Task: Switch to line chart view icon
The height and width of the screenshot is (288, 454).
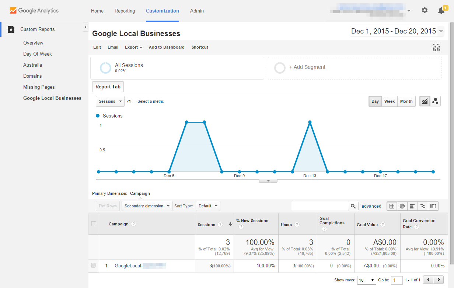Action: 425,101
